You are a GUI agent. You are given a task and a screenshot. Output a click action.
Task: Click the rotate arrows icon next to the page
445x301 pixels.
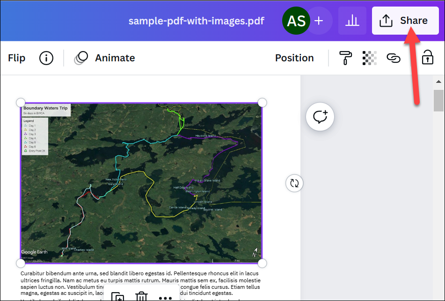(294, 183)
